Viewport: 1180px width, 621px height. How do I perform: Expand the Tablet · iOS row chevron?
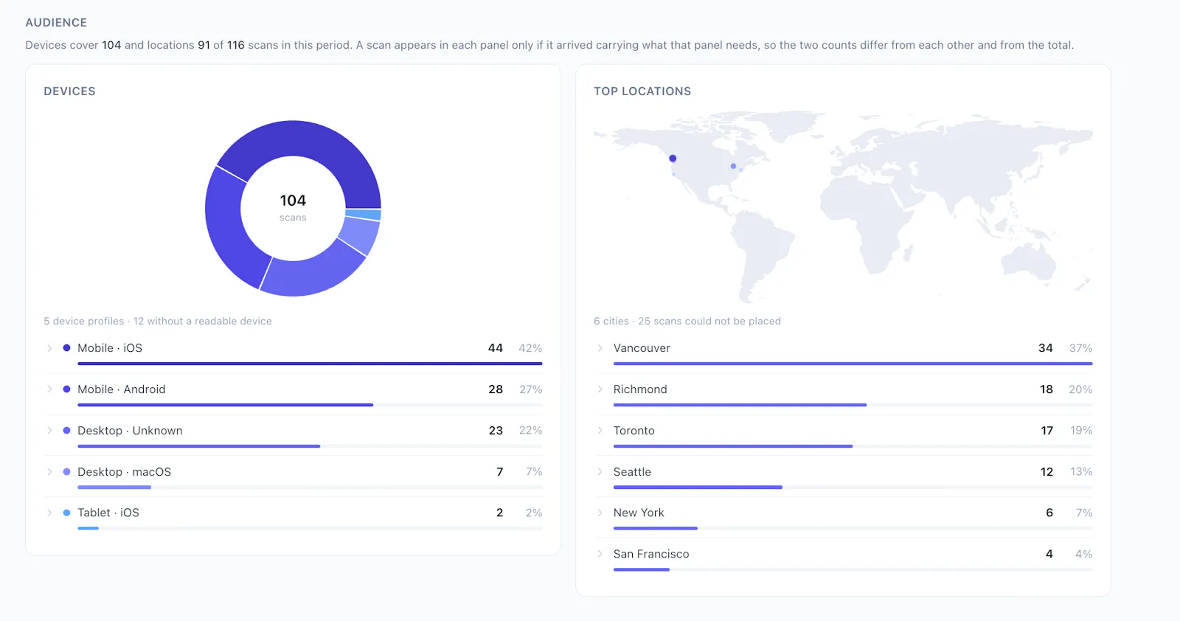click(49, 513)
